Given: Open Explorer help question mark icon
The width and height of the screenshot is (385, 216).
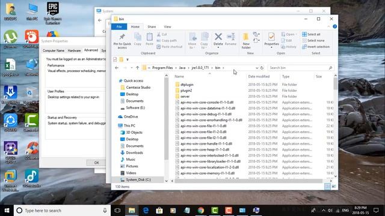Looking at the screenshot, I should point(334,26).
